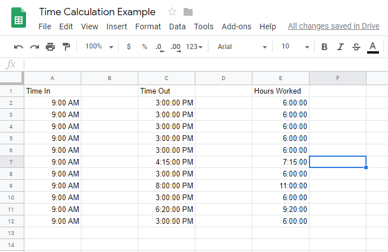Image resolution: width=388 pixels, height=252 pixels.
Task: Toggle bold formatting
Action: tap(324, 47)
